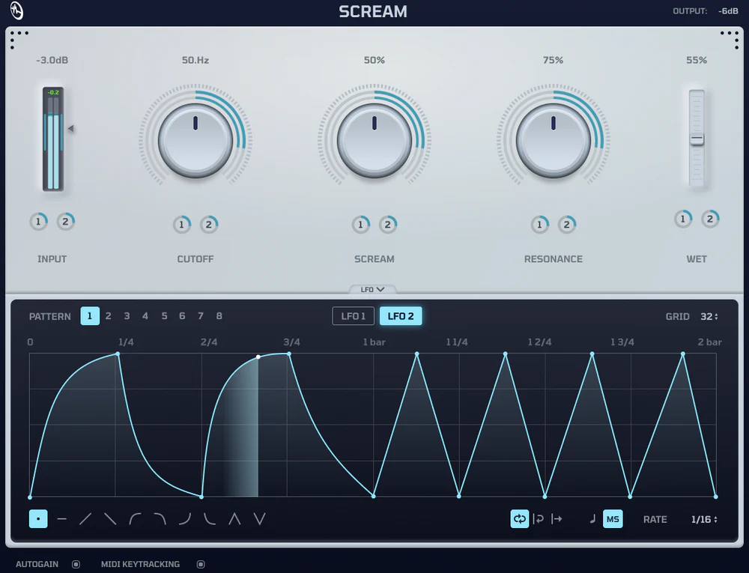
Task: Toggle MIDI Keytracking on
Action: 201,564
